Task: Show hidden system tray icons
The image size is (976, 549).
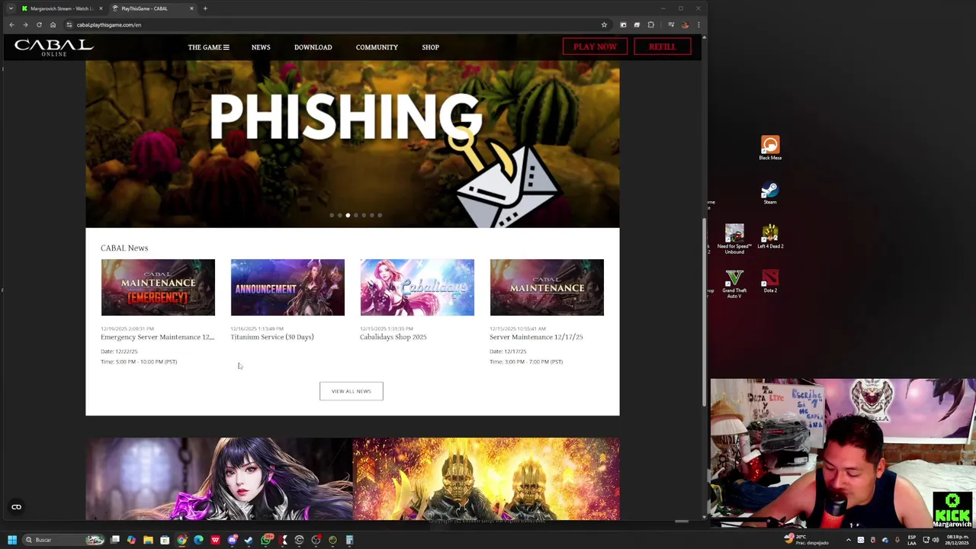Action: tap(848, 540)
